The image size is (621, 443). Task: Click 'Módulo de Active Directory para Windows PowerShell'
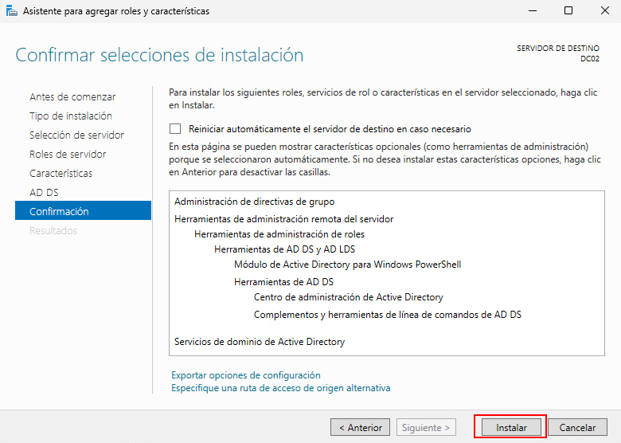click(347, 265)
